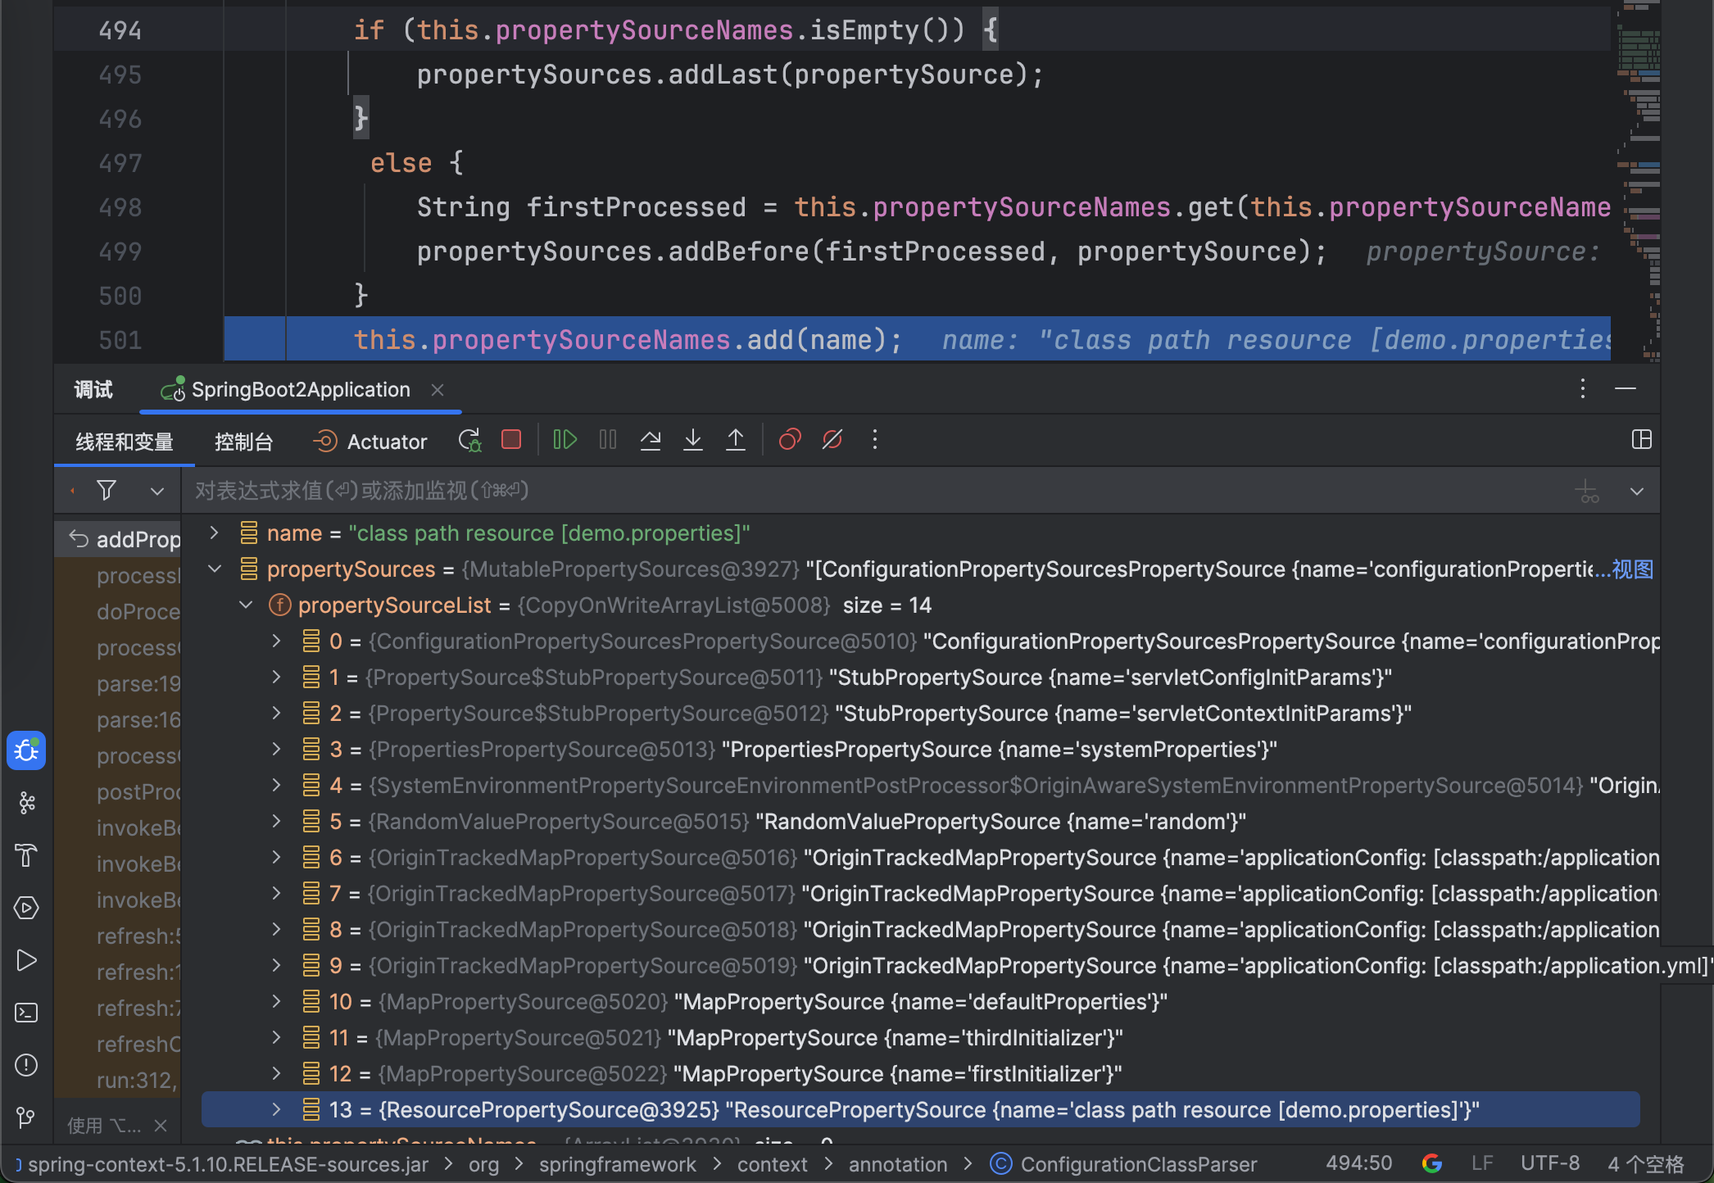The image size is (1714, 1183).
Task: Hide the debug tool window
Action: pyautogui.click(x=1626, y=389)
